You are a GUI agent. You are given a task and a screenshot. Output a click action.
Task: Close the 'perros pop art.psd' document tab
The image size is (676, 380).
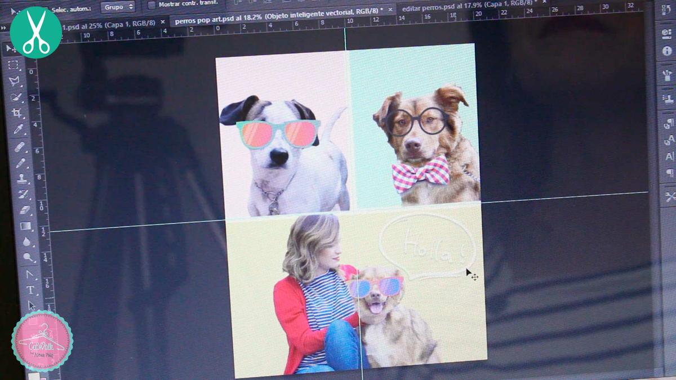click(x=390, y=10)
